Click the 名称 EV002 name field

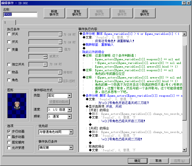[x=20, y=15]
